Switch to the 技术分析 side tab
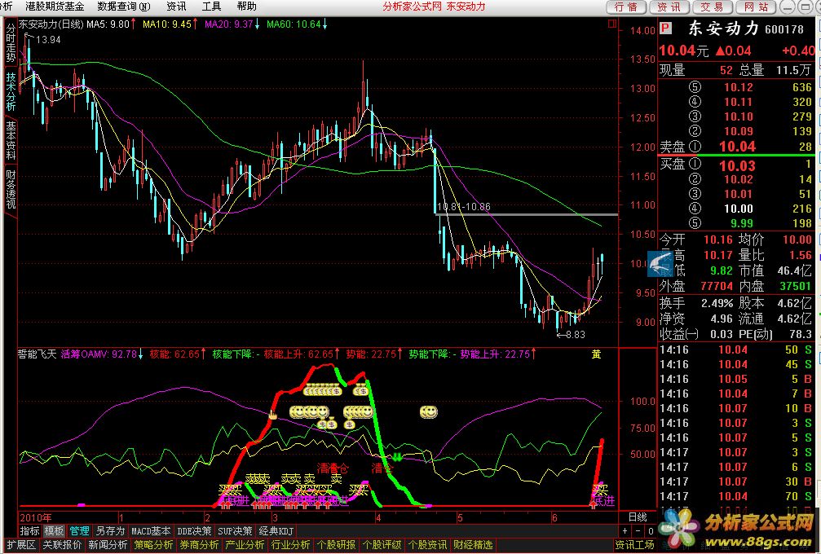Image resolution: width=821 pixels, height=554 pixels. click(x=11, y=91)
